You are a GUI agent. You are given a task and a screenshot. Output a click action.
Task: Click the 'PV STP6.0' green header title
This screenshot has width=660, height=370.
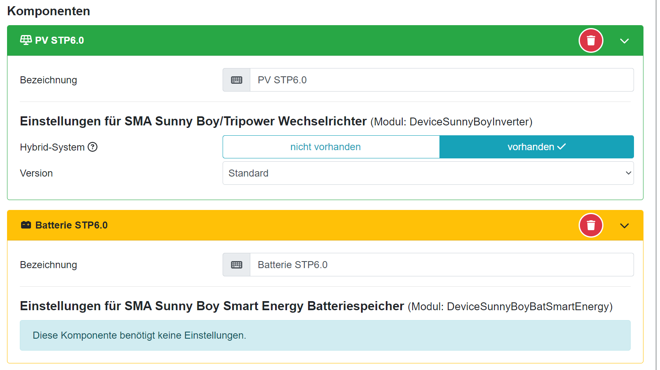pyautogui.click(x=59, y=40)
